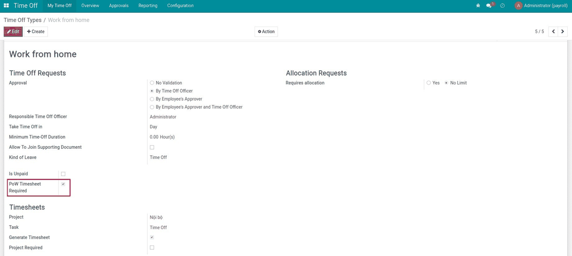
Task: Click the Timesheets section heading
Action: point(27,208)
